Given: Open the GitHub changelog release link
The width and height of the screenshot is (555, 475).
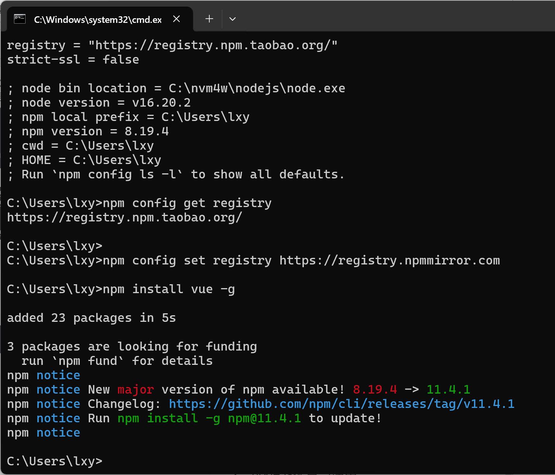Looking at the screenshot, I should tap(342, 404).
